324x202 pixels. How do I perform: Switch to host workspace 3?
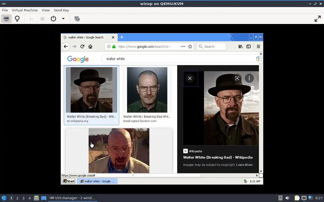click(x=23, y=198)
